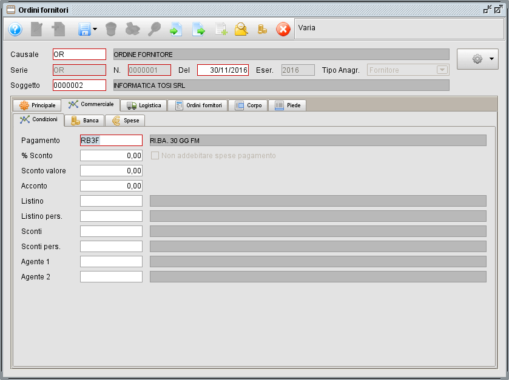
Task: Open the Banca sub-tab
Action: (84, 120)
